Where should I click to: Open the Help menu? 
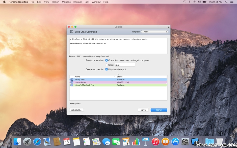click(106, 2)
